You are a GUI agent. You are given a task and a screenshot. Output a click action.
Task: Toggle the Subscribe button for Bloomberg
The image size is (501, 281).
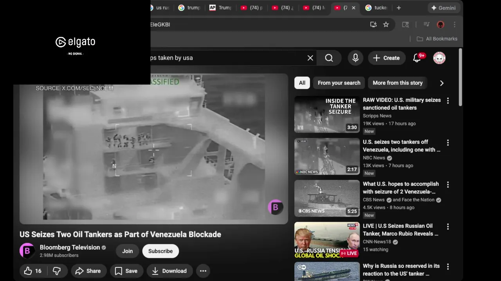(x=160, y=251)
